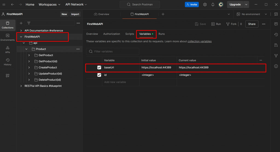Viewport: 280px width, 152px height.
Task: Collapse the api folder
Action: [x=24, y=43]
